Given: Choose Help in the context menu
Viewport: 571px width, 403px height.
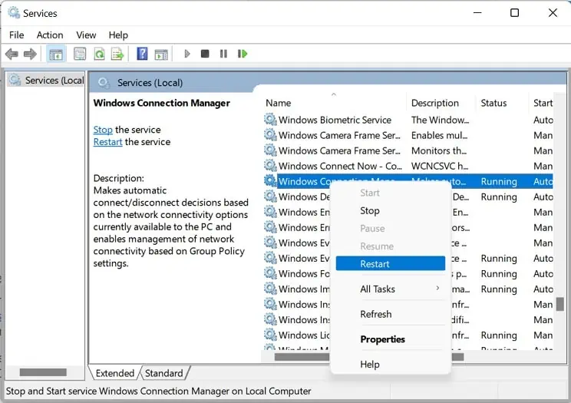Looking at the screenshot, I should point(391,365).
